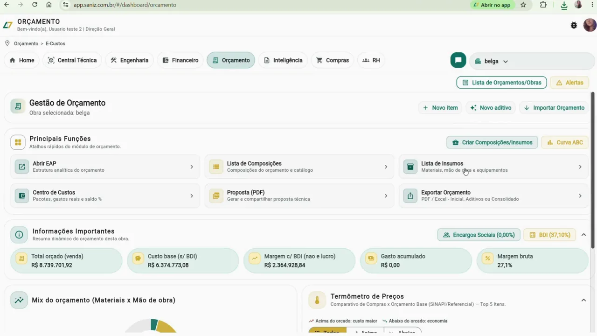This screenshot has height=336, width=597.
Task: Navigate to the Compras tab
Action: click(333, 60)
